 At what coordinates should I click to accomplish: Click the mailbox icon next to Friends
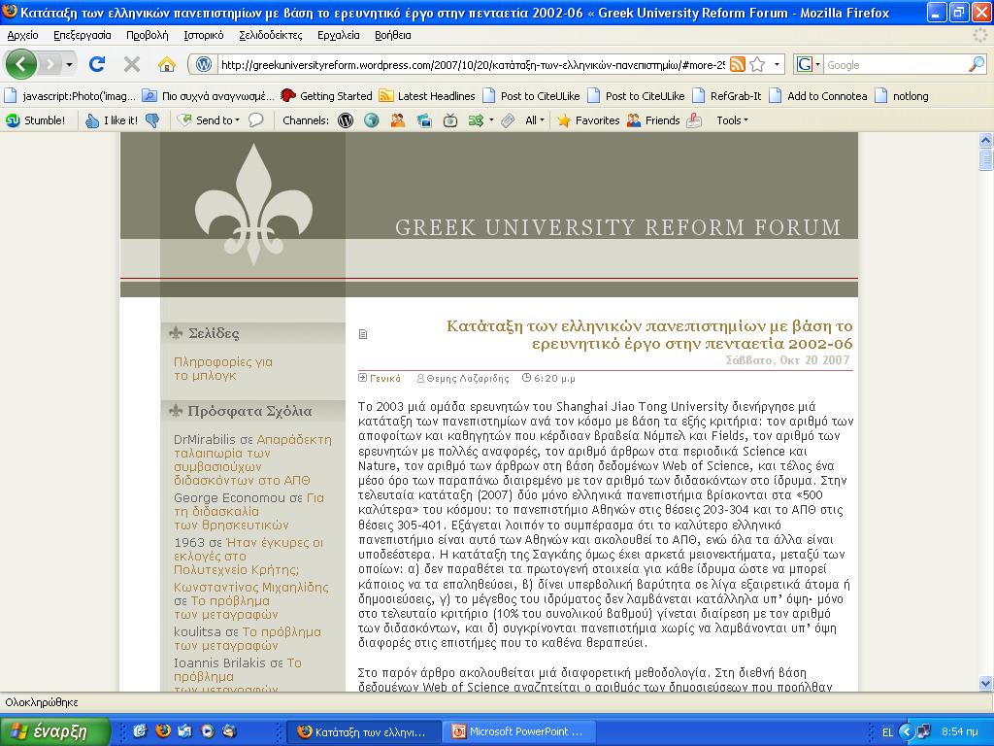(x=694, y=120)
